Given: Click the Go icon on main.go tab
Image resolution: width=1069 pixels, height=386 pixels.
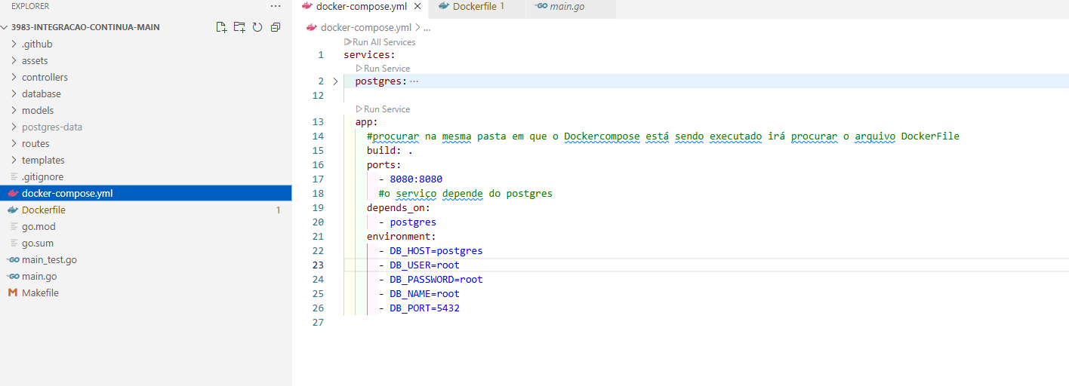Looking at the screenshot, I should (541, 6).
